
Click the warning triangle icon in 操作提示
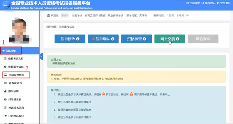(x=131, y=94)
